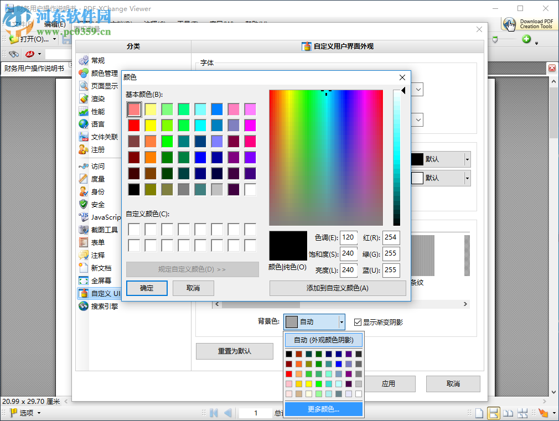
Task: Switch to single page view mode
Action: point(479,413)
